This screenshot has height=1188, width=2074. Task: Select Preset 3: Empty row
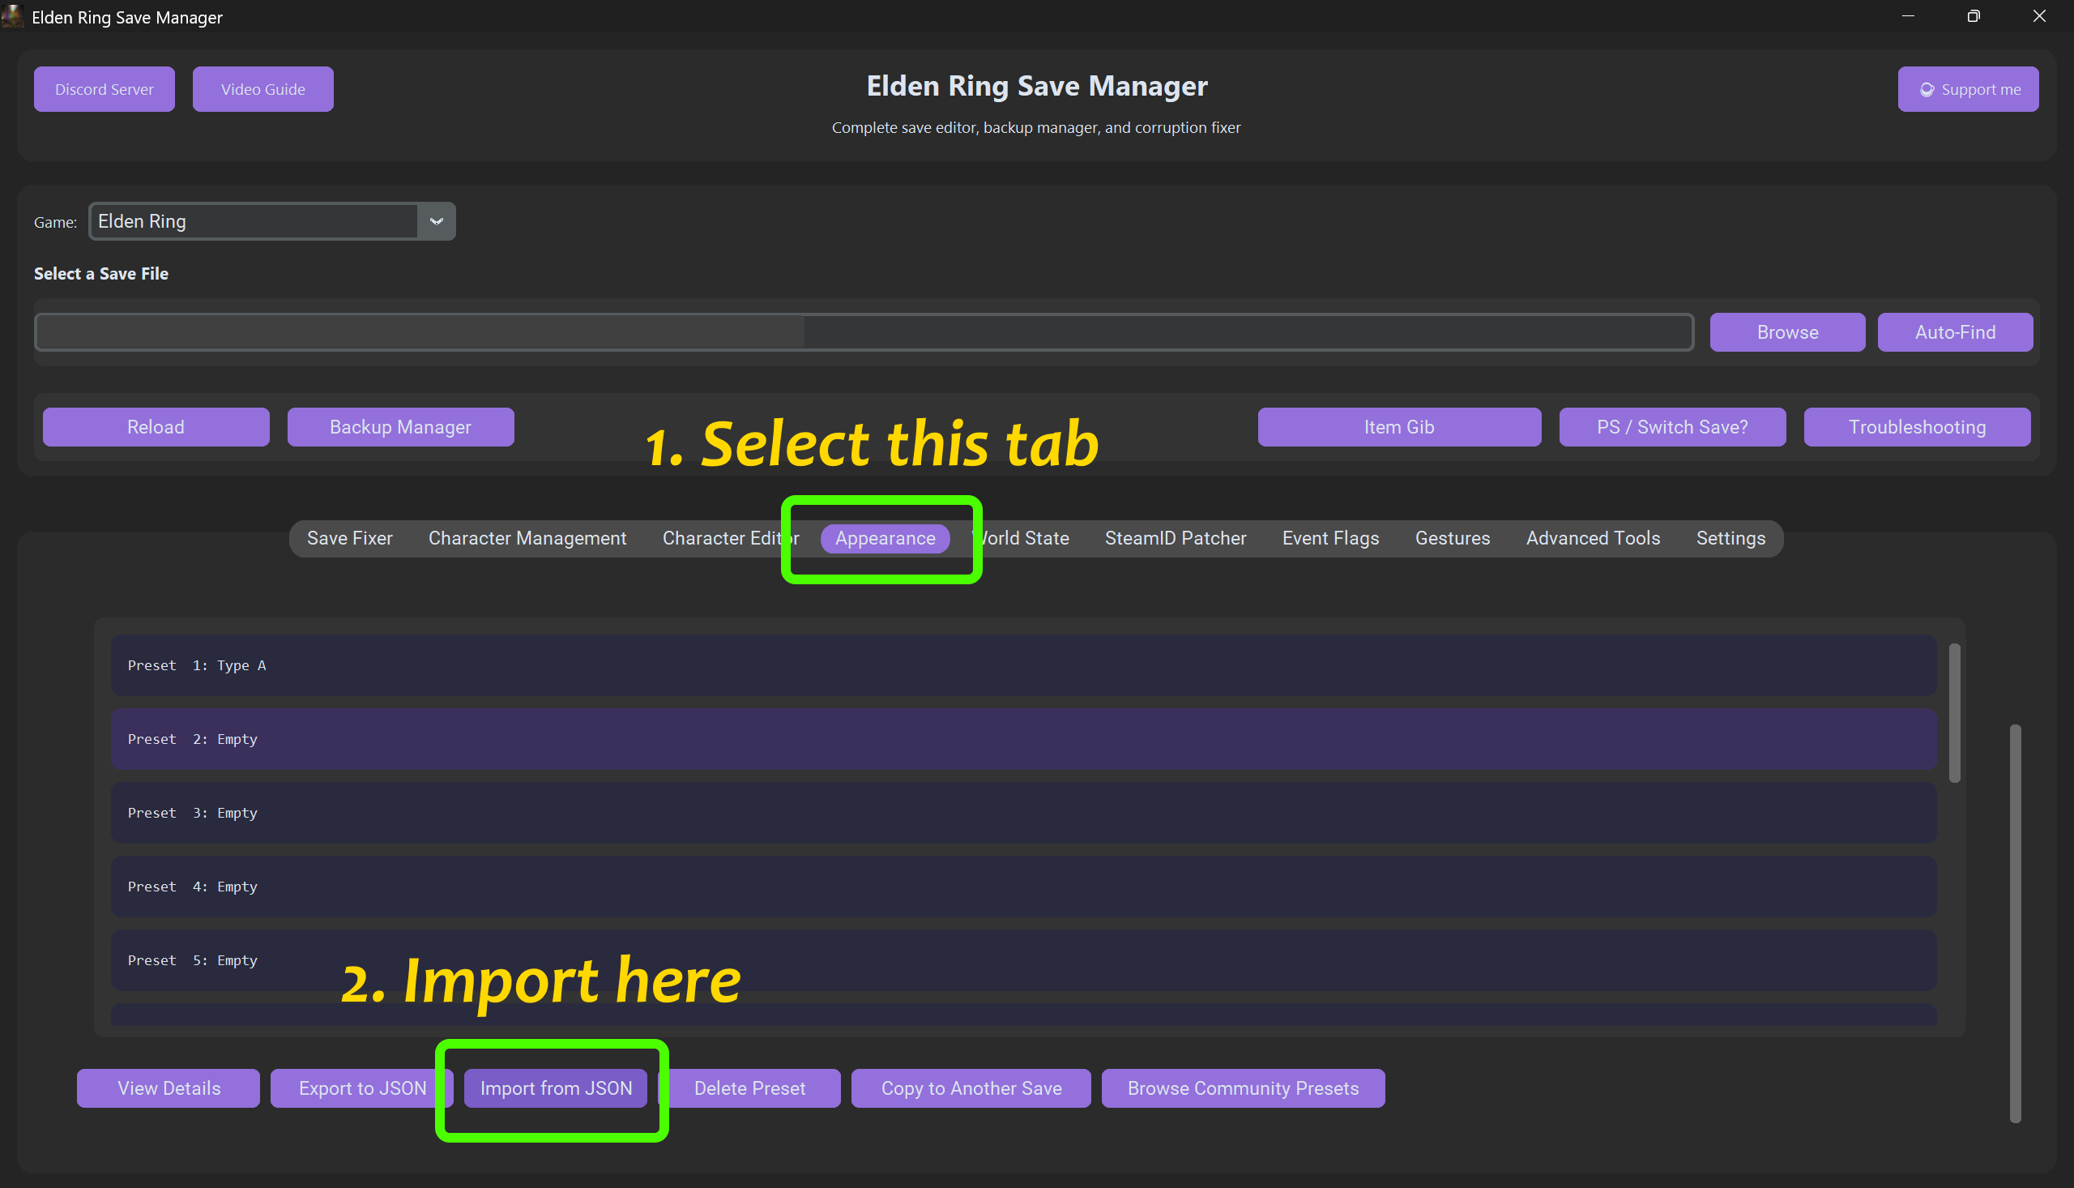click(1023, 814)
